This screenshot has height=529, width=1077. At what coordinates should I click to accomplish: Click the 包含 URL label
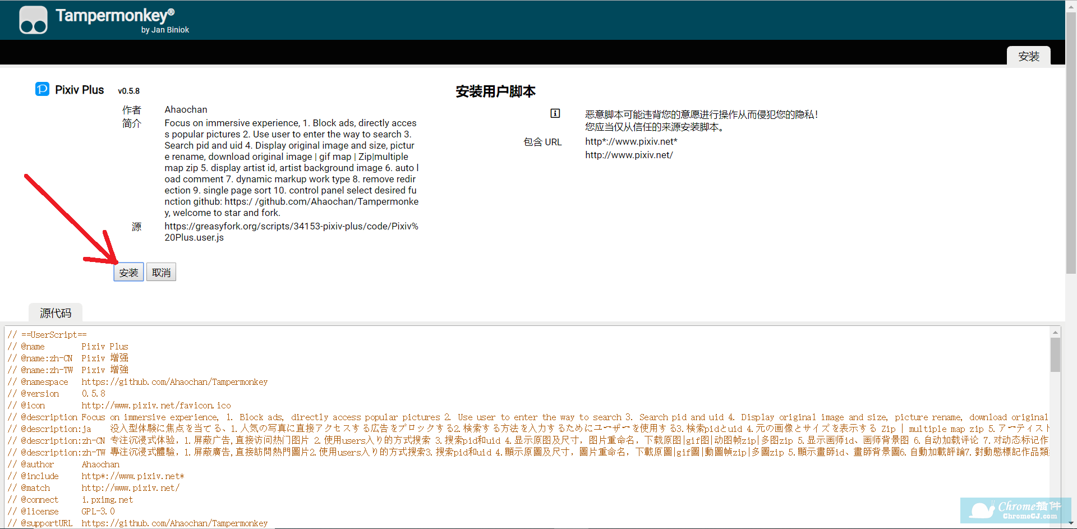(542, 142)
